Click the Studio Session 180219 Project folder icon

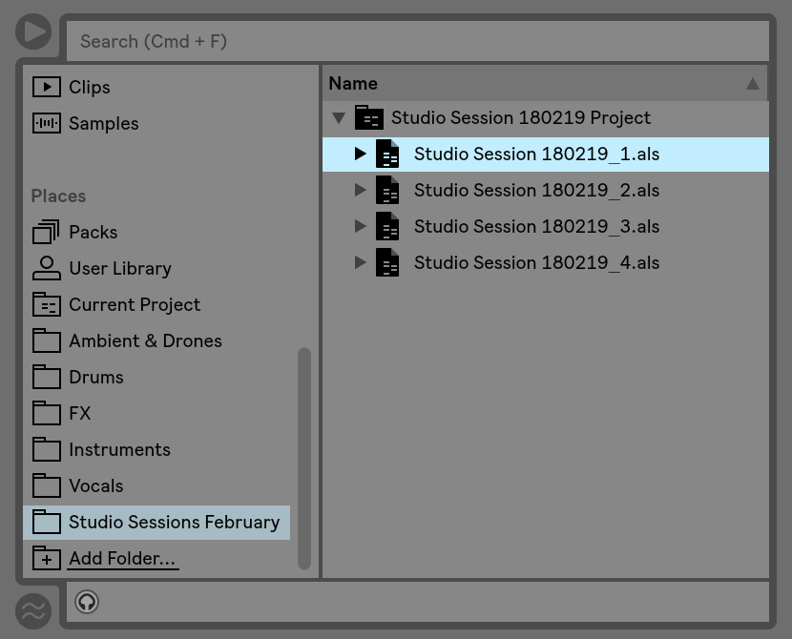[x=368, y=117]
